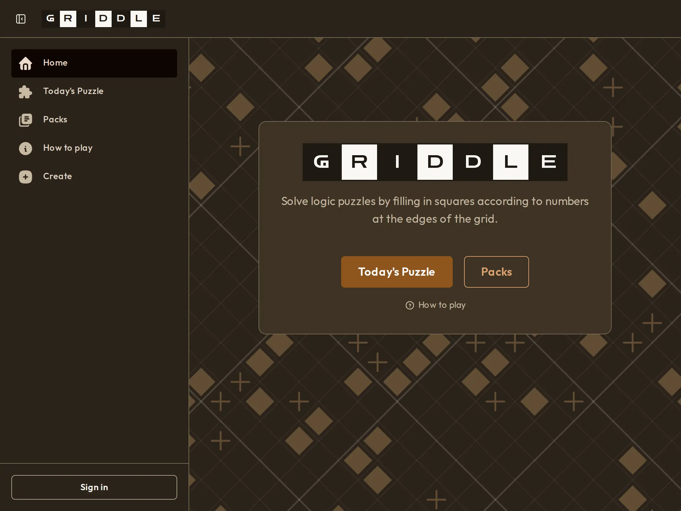Start Today's Puzzle orange button

click(397, 272)
